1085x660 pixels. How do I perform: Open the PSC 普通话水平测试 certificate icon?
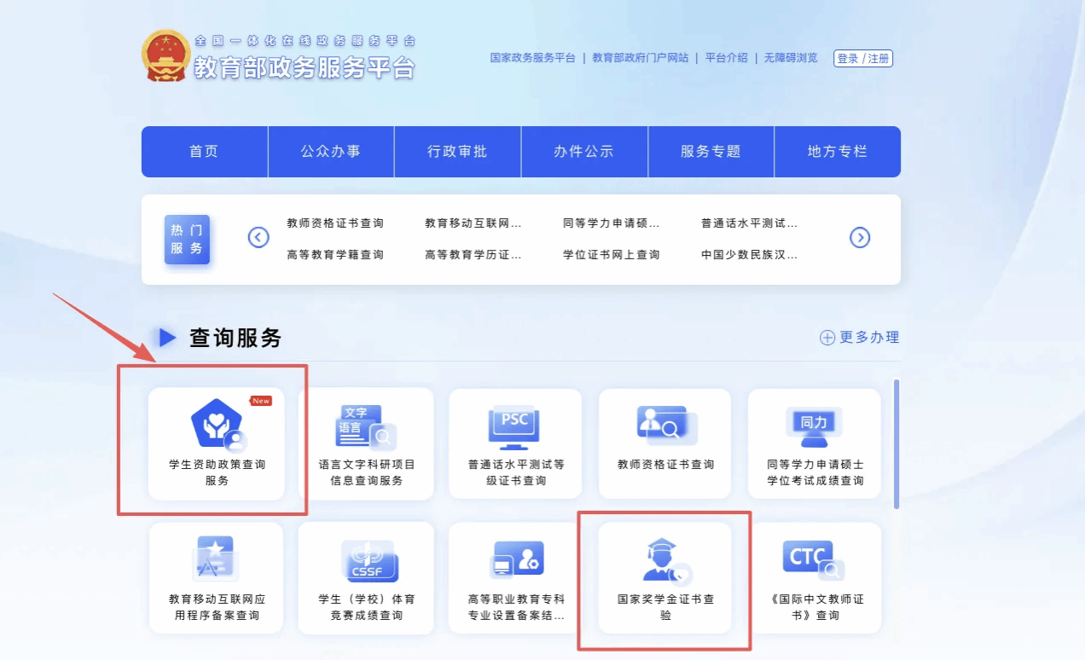(514, 426)
